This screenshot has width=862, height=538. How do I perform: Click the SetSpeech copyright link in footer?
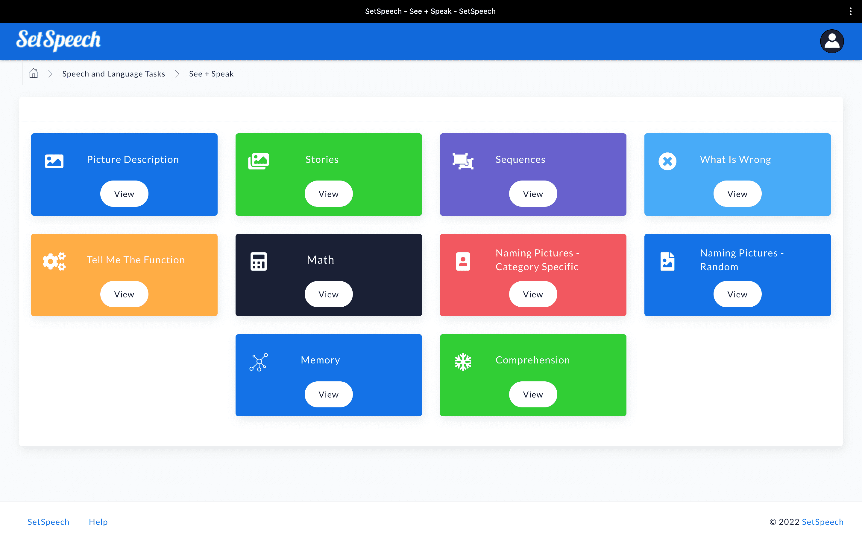pyautogui.click(x=822, y=522)
